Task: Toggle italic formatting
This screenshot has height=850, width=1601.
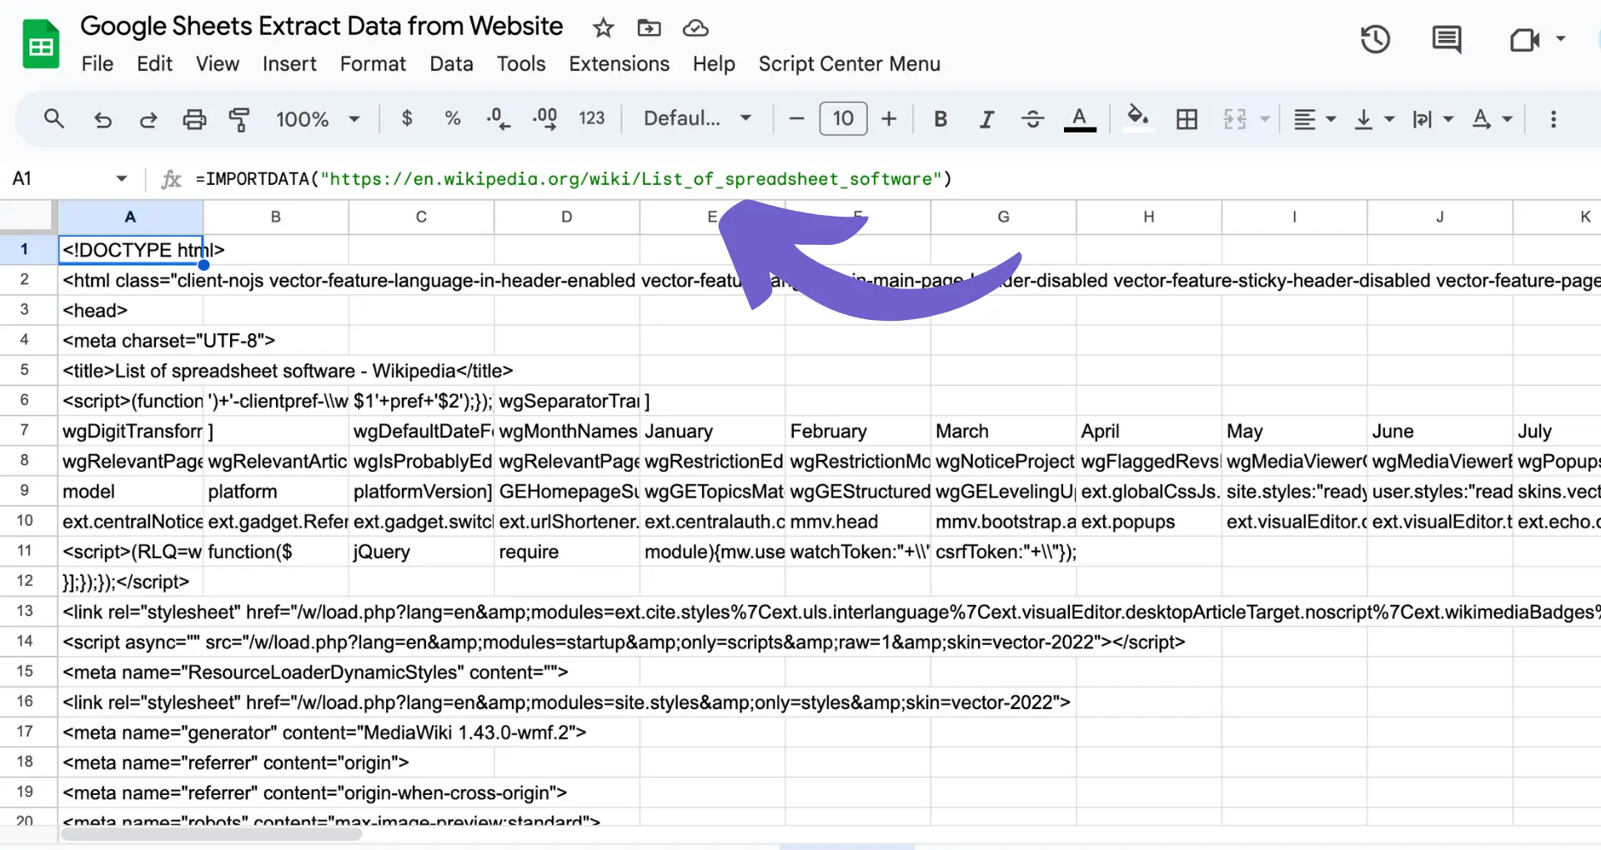Action: pyautogui.click(x=986, y=119)
